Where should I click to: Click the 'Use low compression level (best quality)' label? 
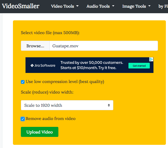[x=65, y=82]
